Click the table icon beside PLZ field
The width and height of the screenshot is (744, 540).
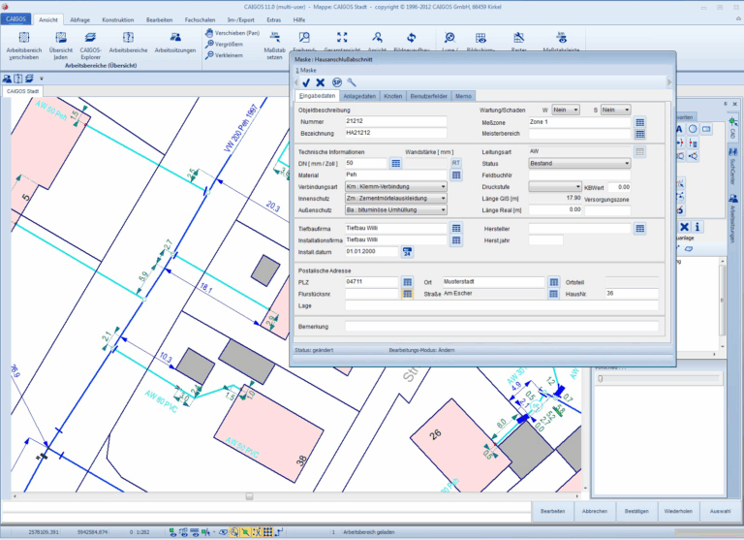(x=408, y=281)
